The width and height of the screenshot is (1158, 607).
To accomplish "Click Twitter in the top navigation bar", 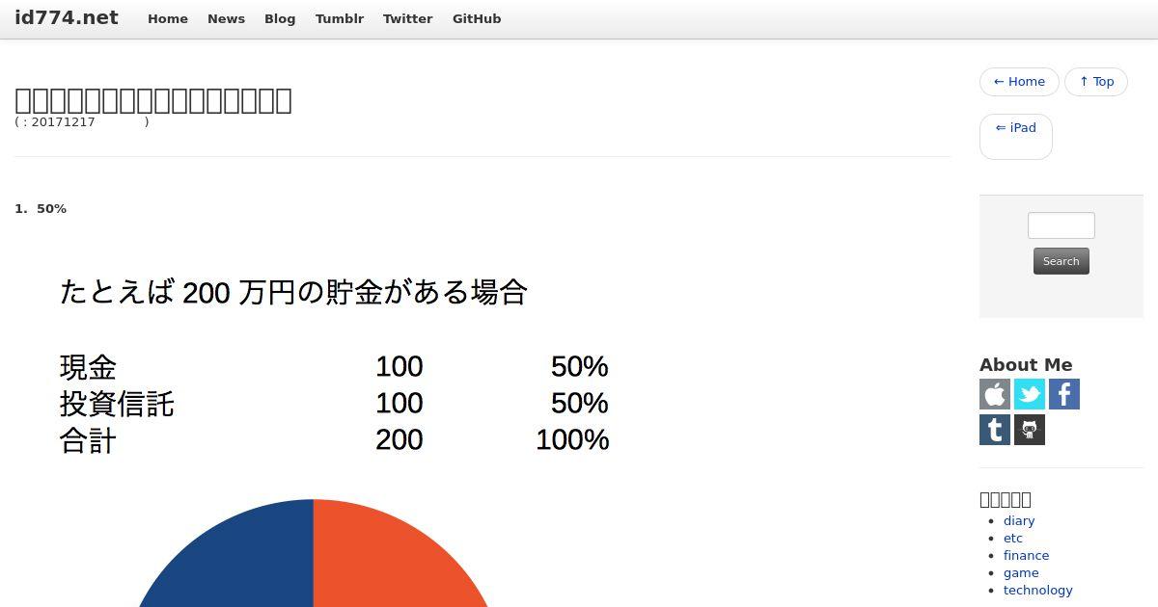I will click(x=407, y=18).
